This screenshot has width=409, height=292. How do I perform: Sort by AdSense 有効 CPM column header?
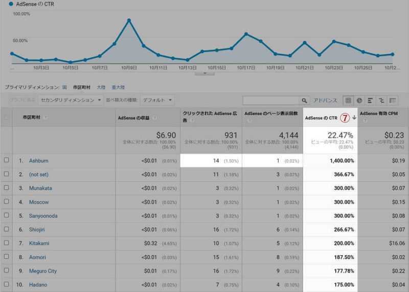pos(379,113)
